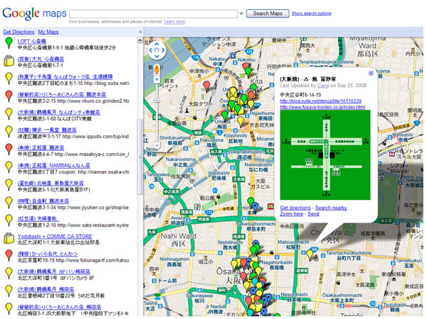This screenshot has width=426, height=319.
Task: Click the yellow pin beside the JR大阪駅地下 entry
Action: point(9,309)
